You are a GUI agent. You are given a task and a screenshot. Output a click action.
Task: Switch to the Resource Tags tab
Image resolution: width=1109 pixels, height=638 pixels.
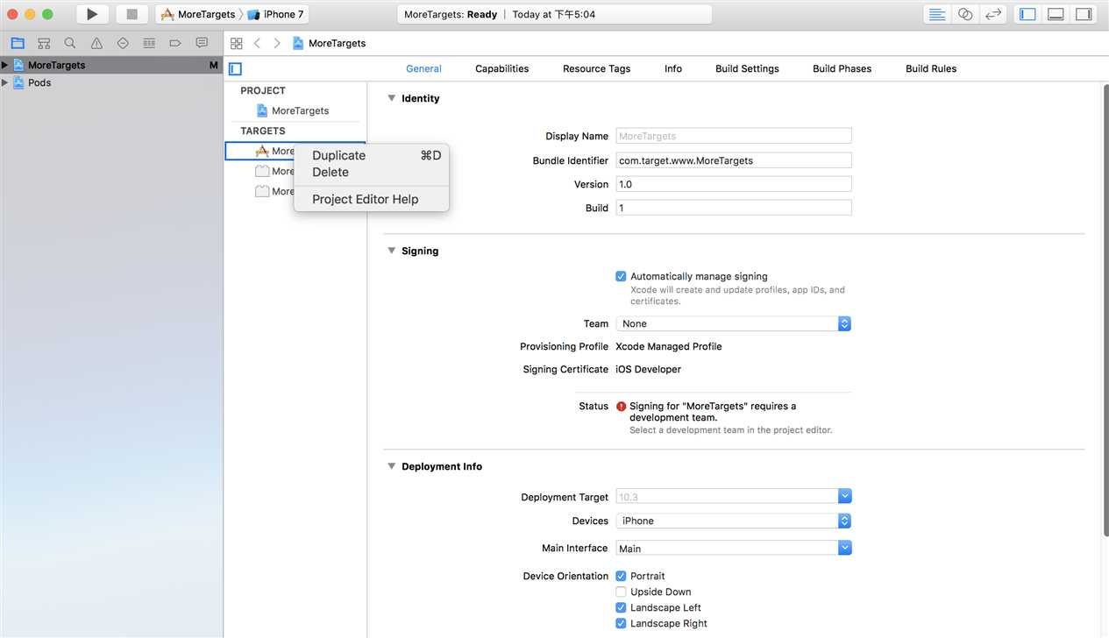(596, 68)
